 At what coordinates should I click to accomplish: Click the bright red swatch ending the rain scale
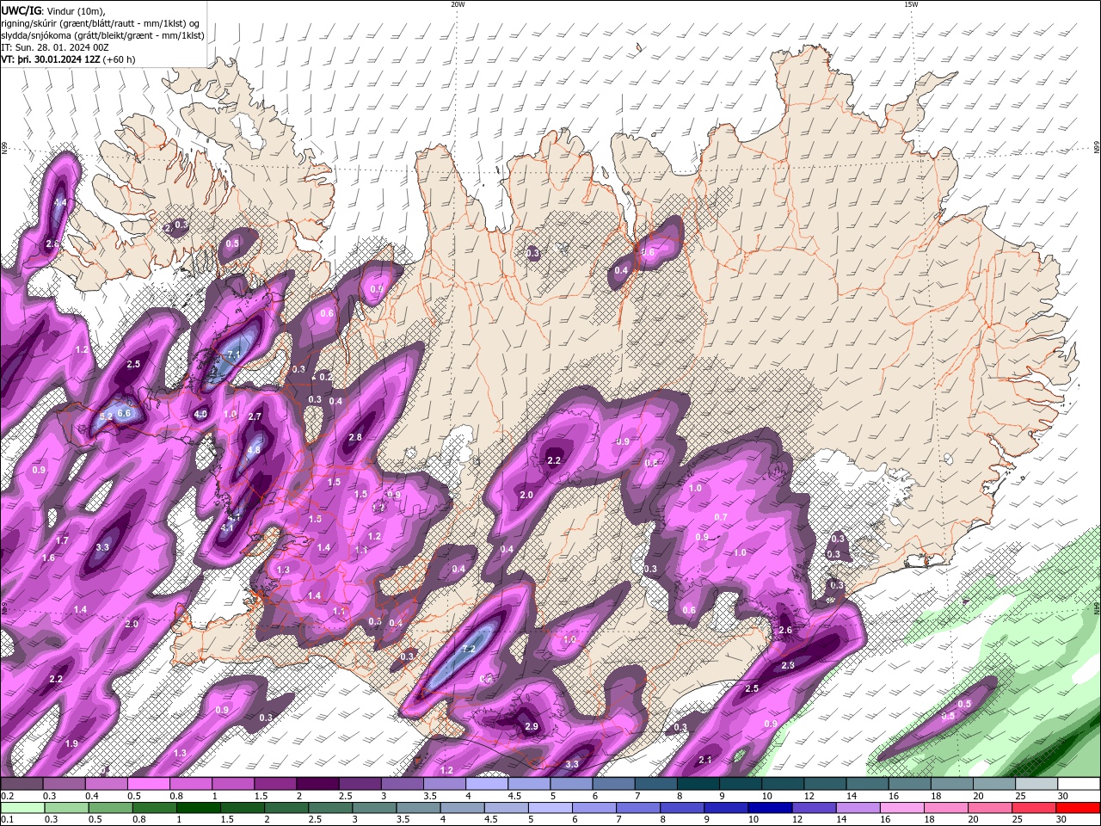point(1079,808)
